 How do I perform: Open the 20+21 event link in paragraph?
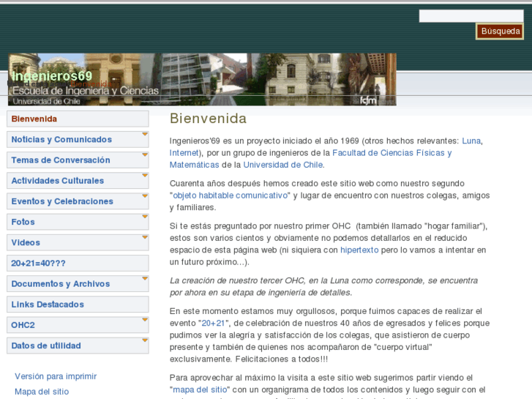click(x=213, y=324)
